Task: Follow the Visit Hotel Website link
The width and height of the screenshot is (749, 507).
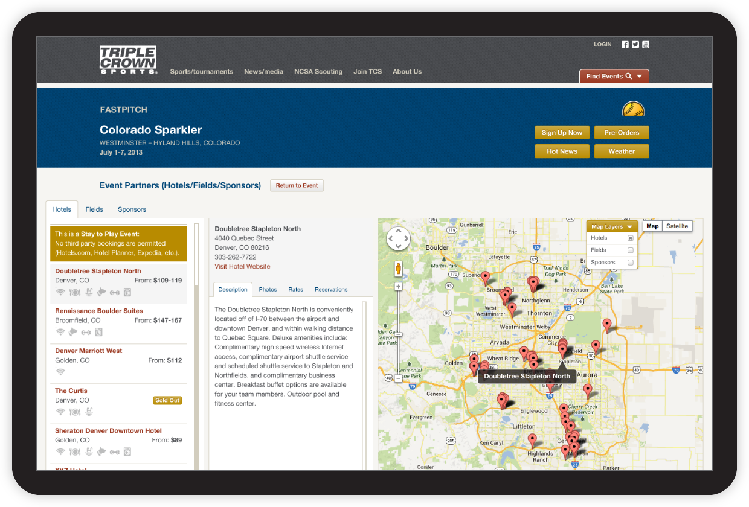Action: point(242,266)
